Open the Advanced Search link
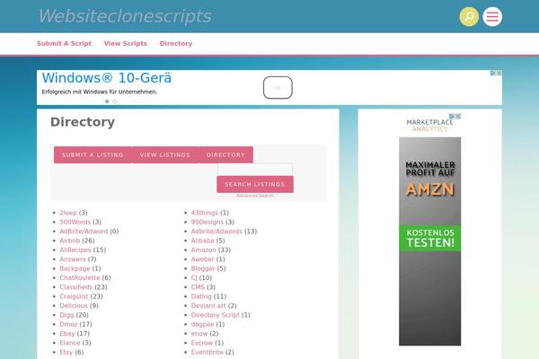Image resolution: width=539 pixels, height=359 pixels. click(255, 196)
